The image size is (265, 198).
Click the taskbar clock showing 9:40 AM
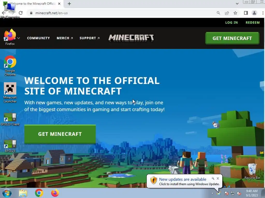(252, 193)
